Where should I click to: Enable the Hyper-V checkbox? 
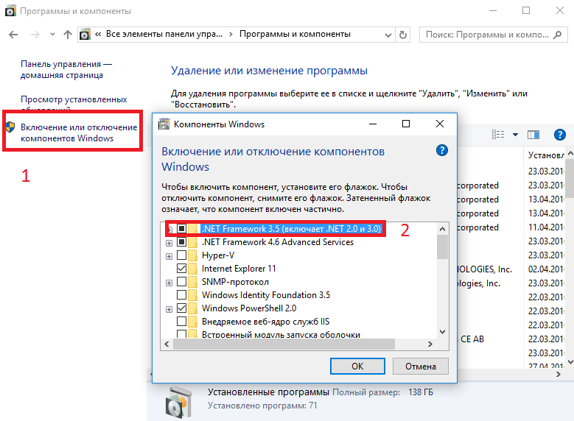click(181, 255)
